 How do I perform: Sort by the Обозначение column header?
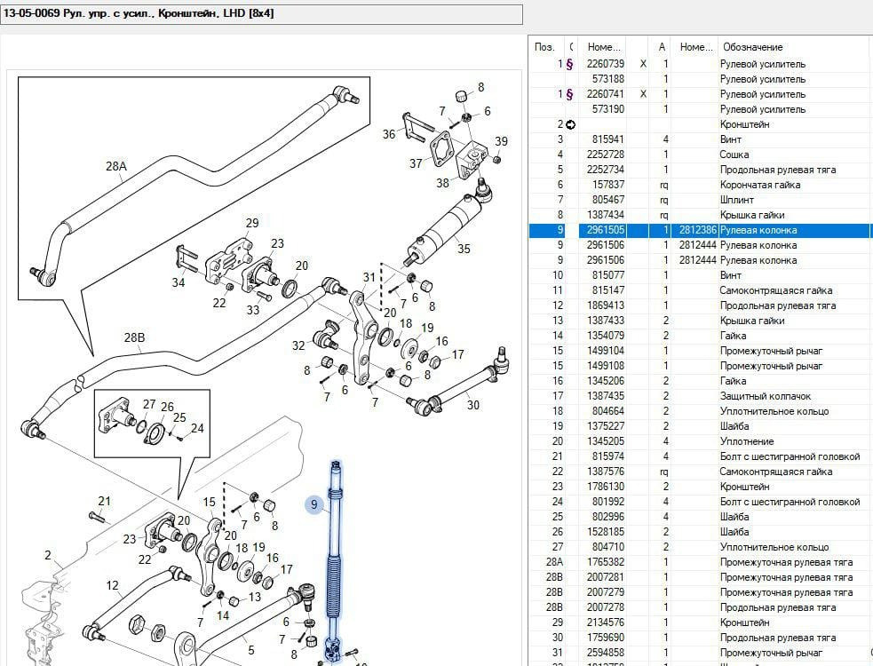[752, 46]
